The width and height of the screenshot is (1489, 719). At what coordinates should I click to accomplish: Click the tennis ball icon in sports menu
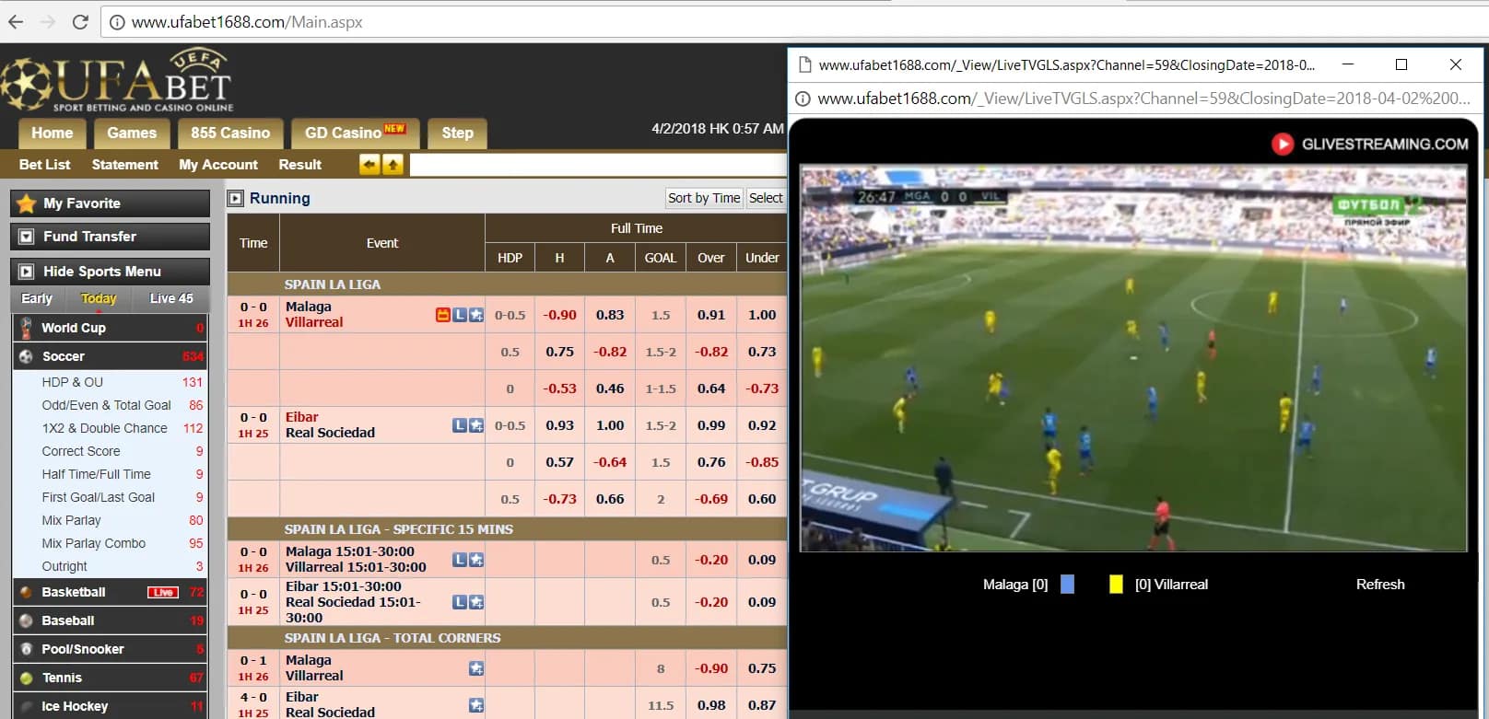tap(26, 678)
